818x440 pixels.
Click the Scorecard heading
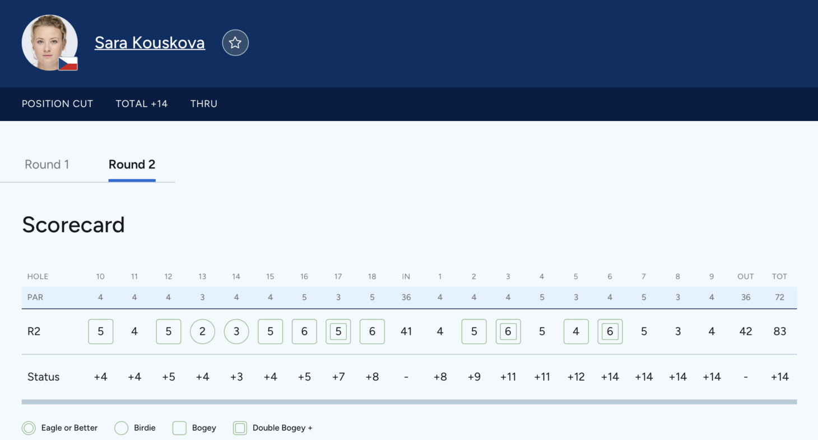[x=73, y=225]
